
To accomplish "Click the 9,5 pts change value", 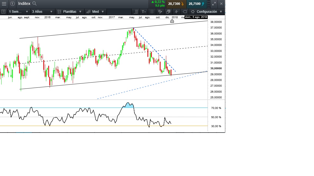I will pos(160,6).
